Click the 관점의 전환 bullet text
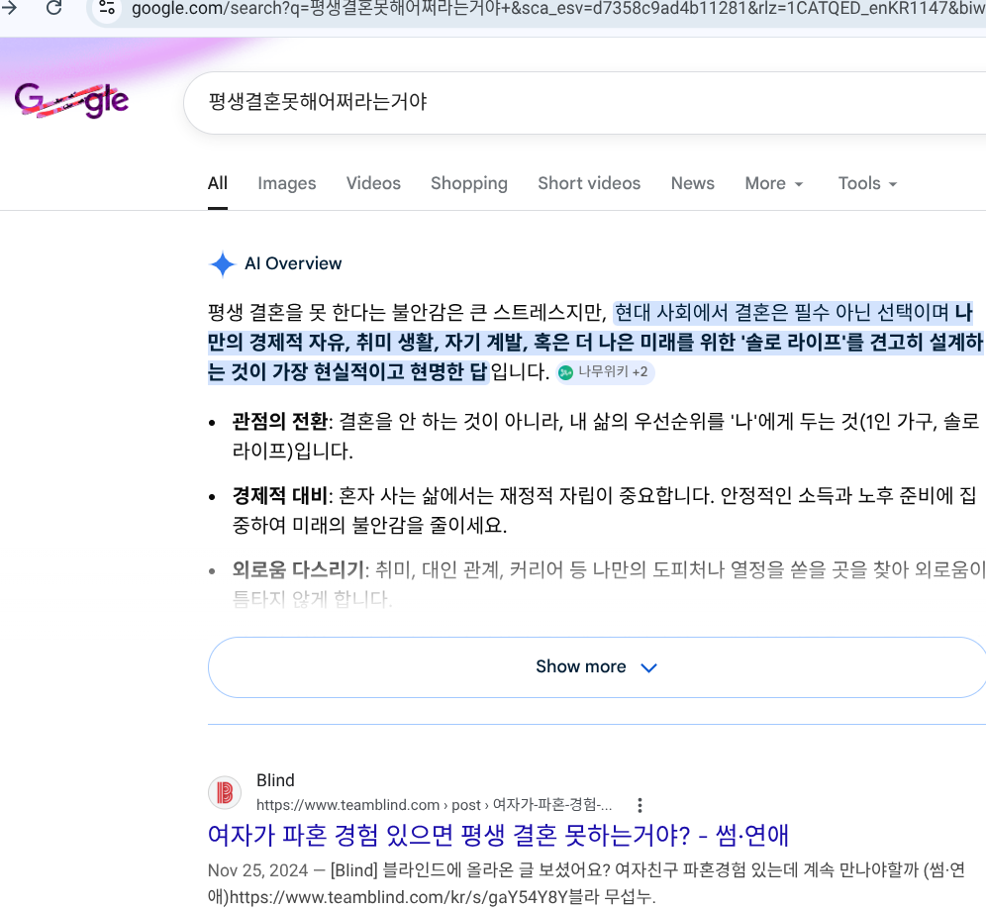 click(x=605, y=436)
